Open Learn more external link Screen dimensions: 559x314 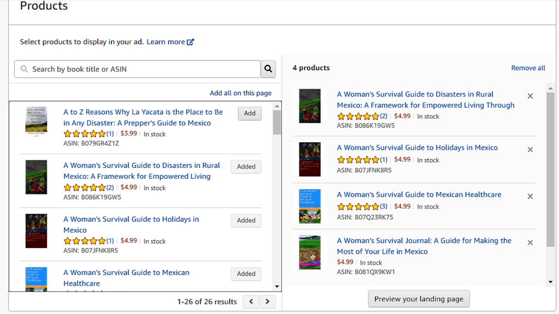170,42
